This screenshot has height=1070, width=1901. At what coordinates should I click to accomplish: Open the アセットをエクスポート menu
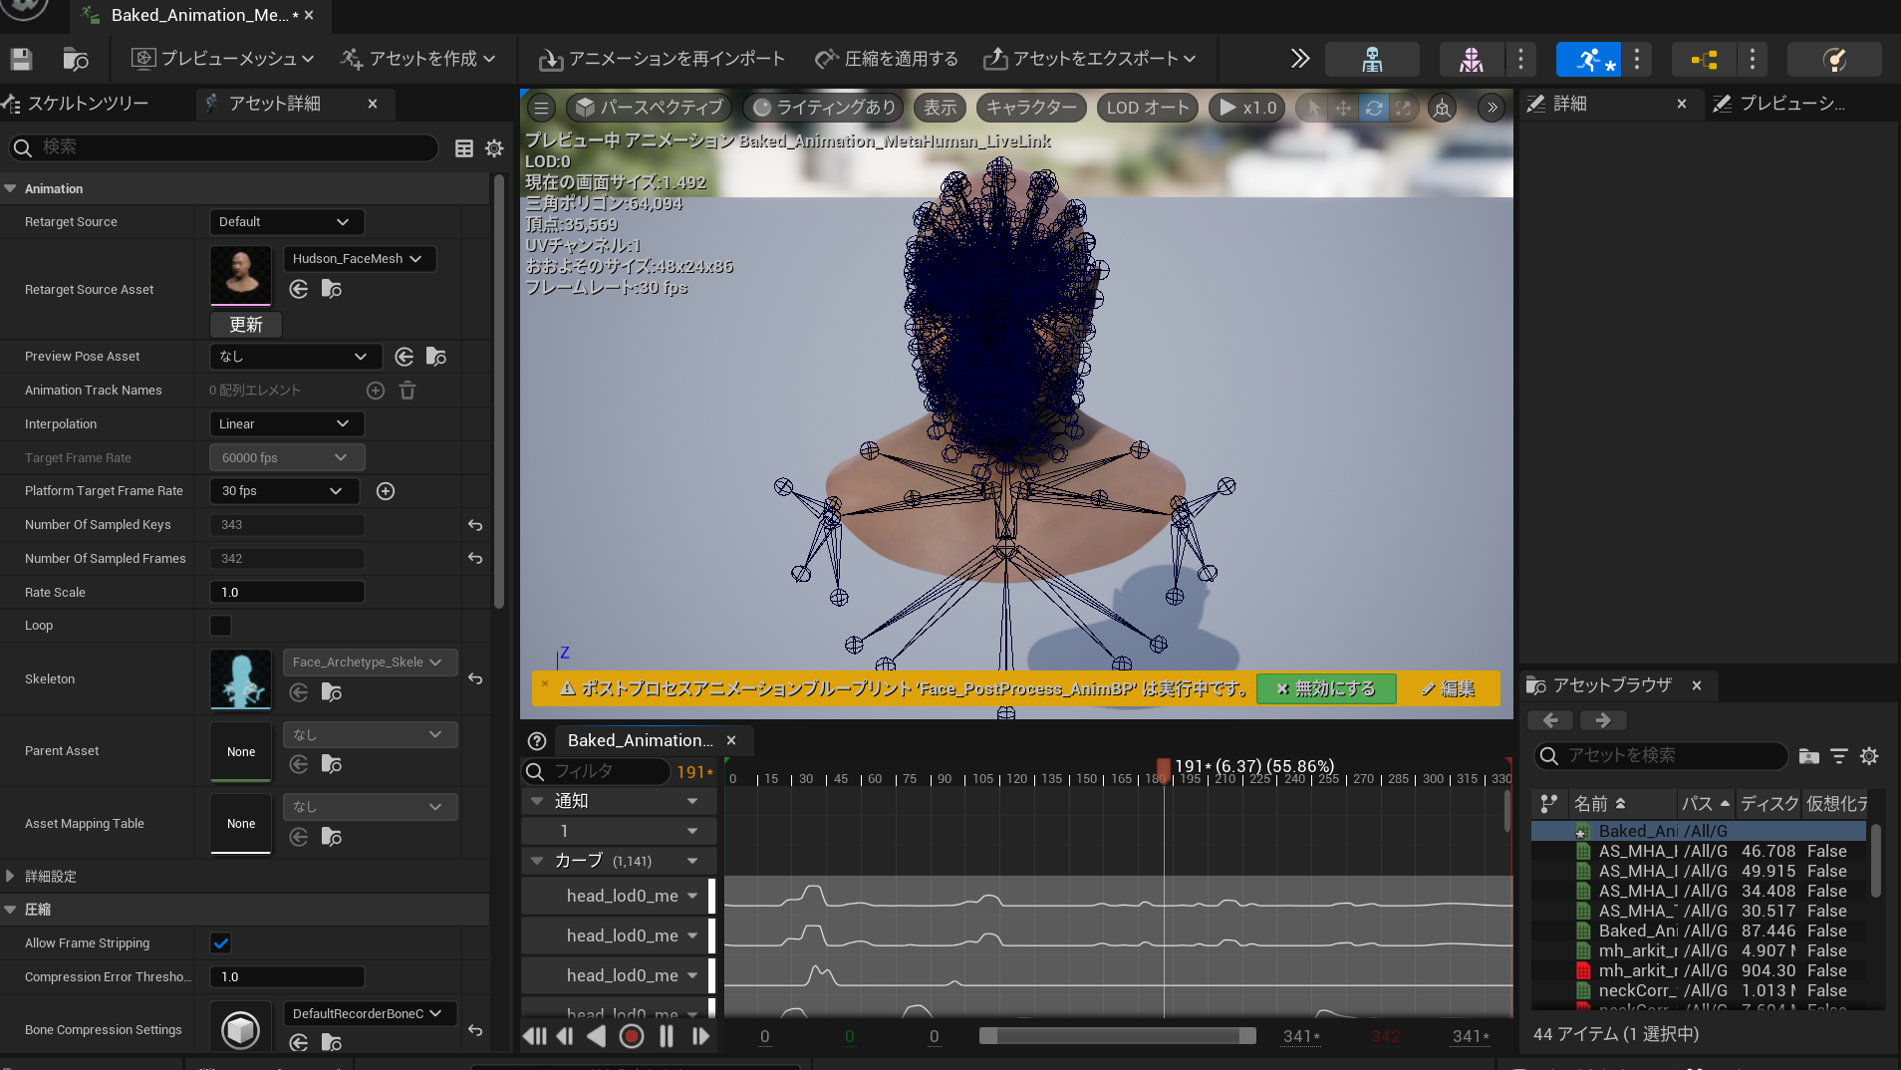click(x=1089, y=59)
